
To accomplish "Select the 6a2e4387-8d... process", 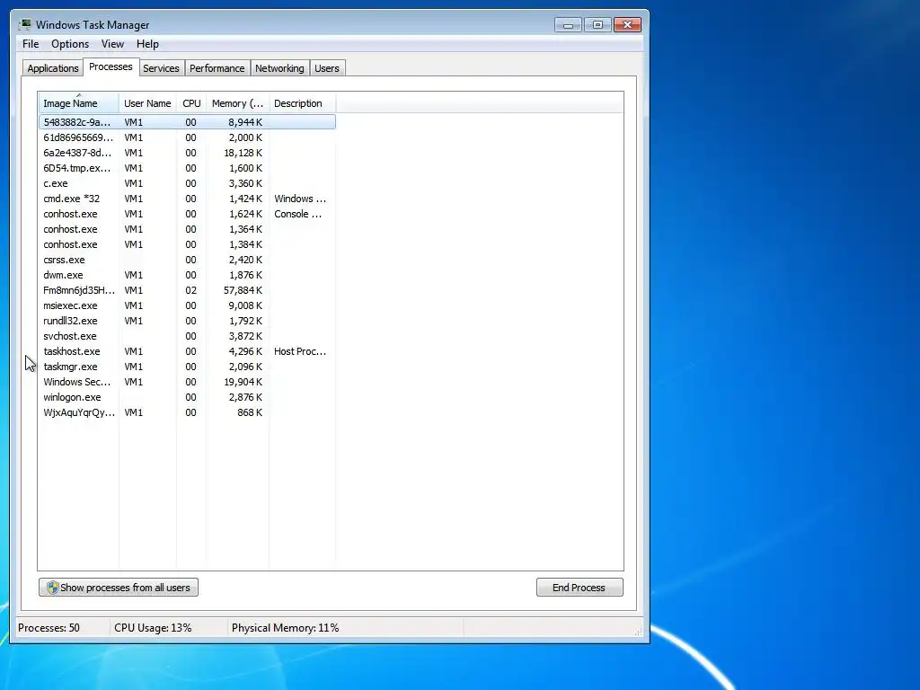I will 187,153.
